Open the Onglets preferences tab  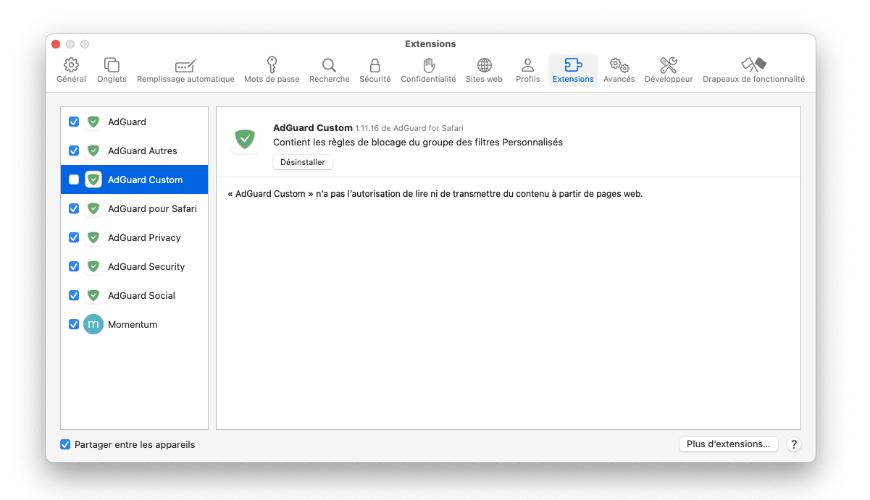click(112, 70)
